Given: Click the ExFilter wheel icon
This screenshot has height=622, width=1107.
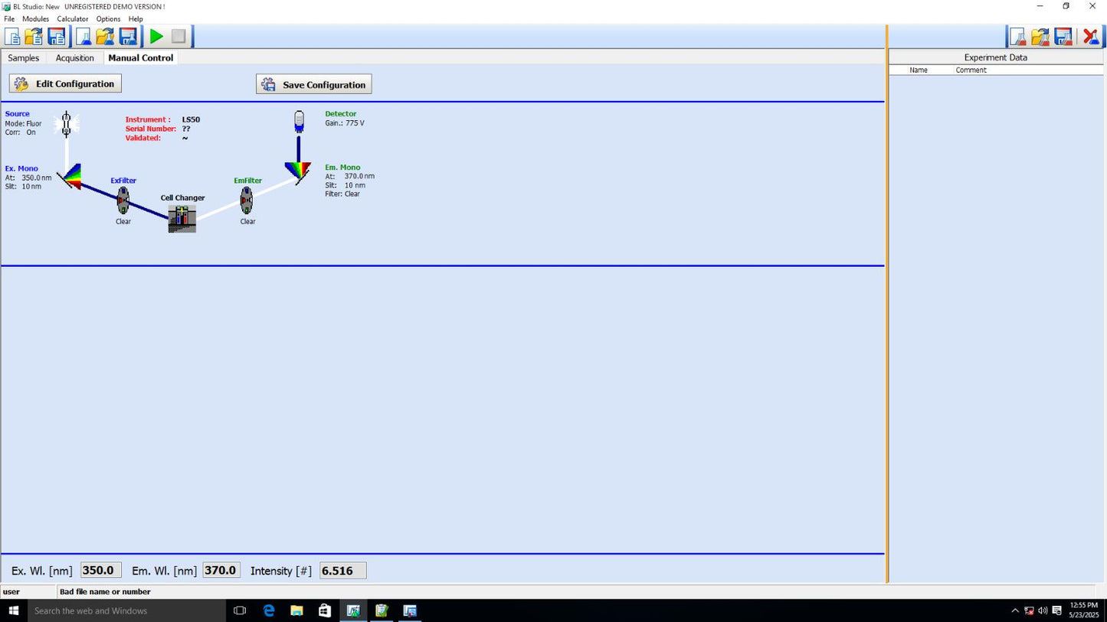Looking at the screenshot, I should (x=123, y=200).
